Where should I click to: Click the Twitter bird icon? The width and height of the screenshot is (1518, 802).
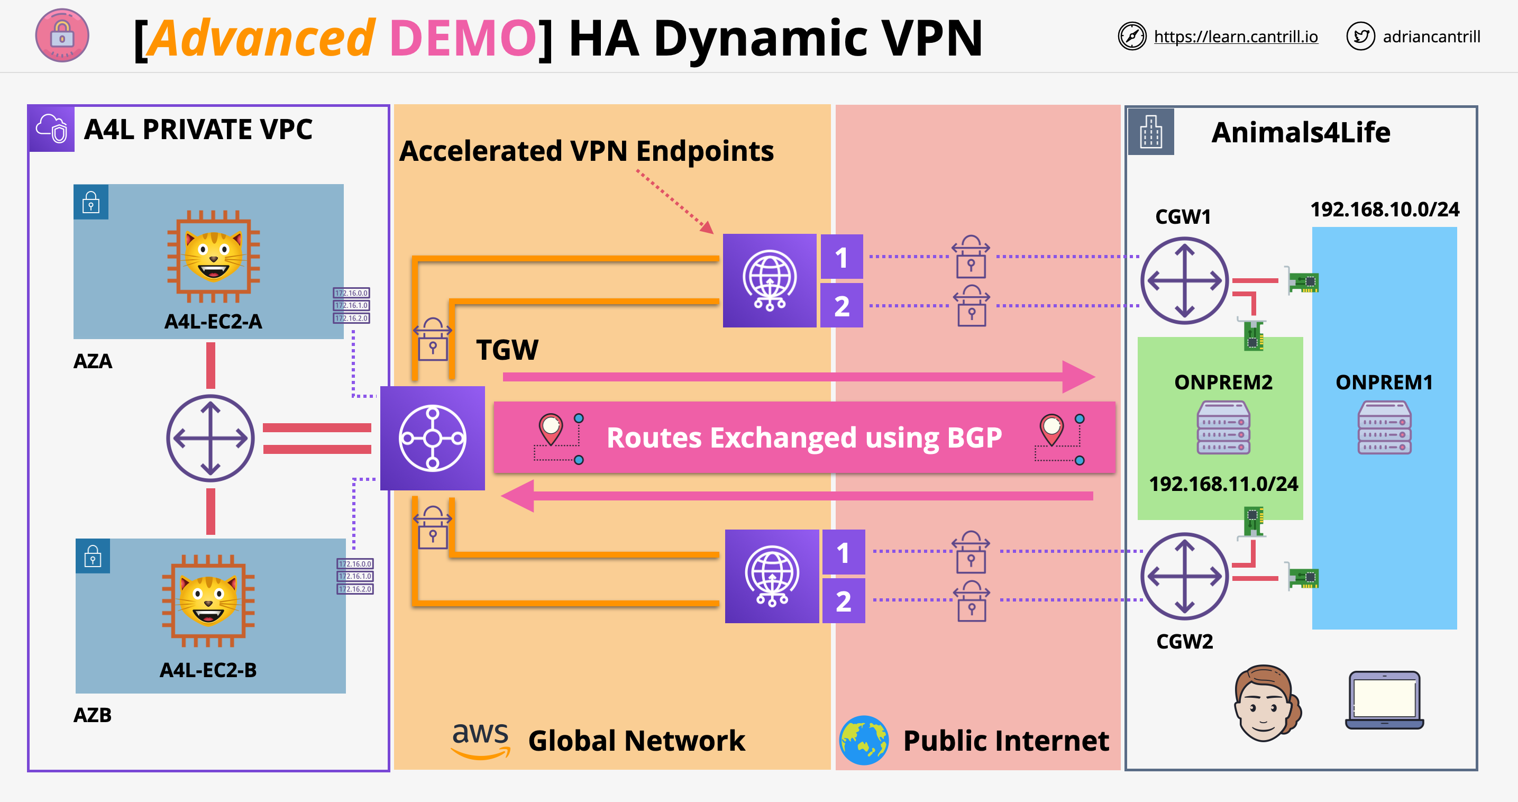pos(1360,37)
